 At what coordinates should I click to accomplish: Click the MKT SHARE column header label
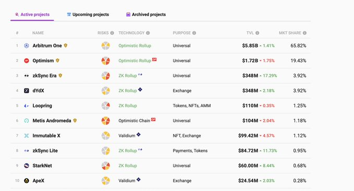point(290,33)
